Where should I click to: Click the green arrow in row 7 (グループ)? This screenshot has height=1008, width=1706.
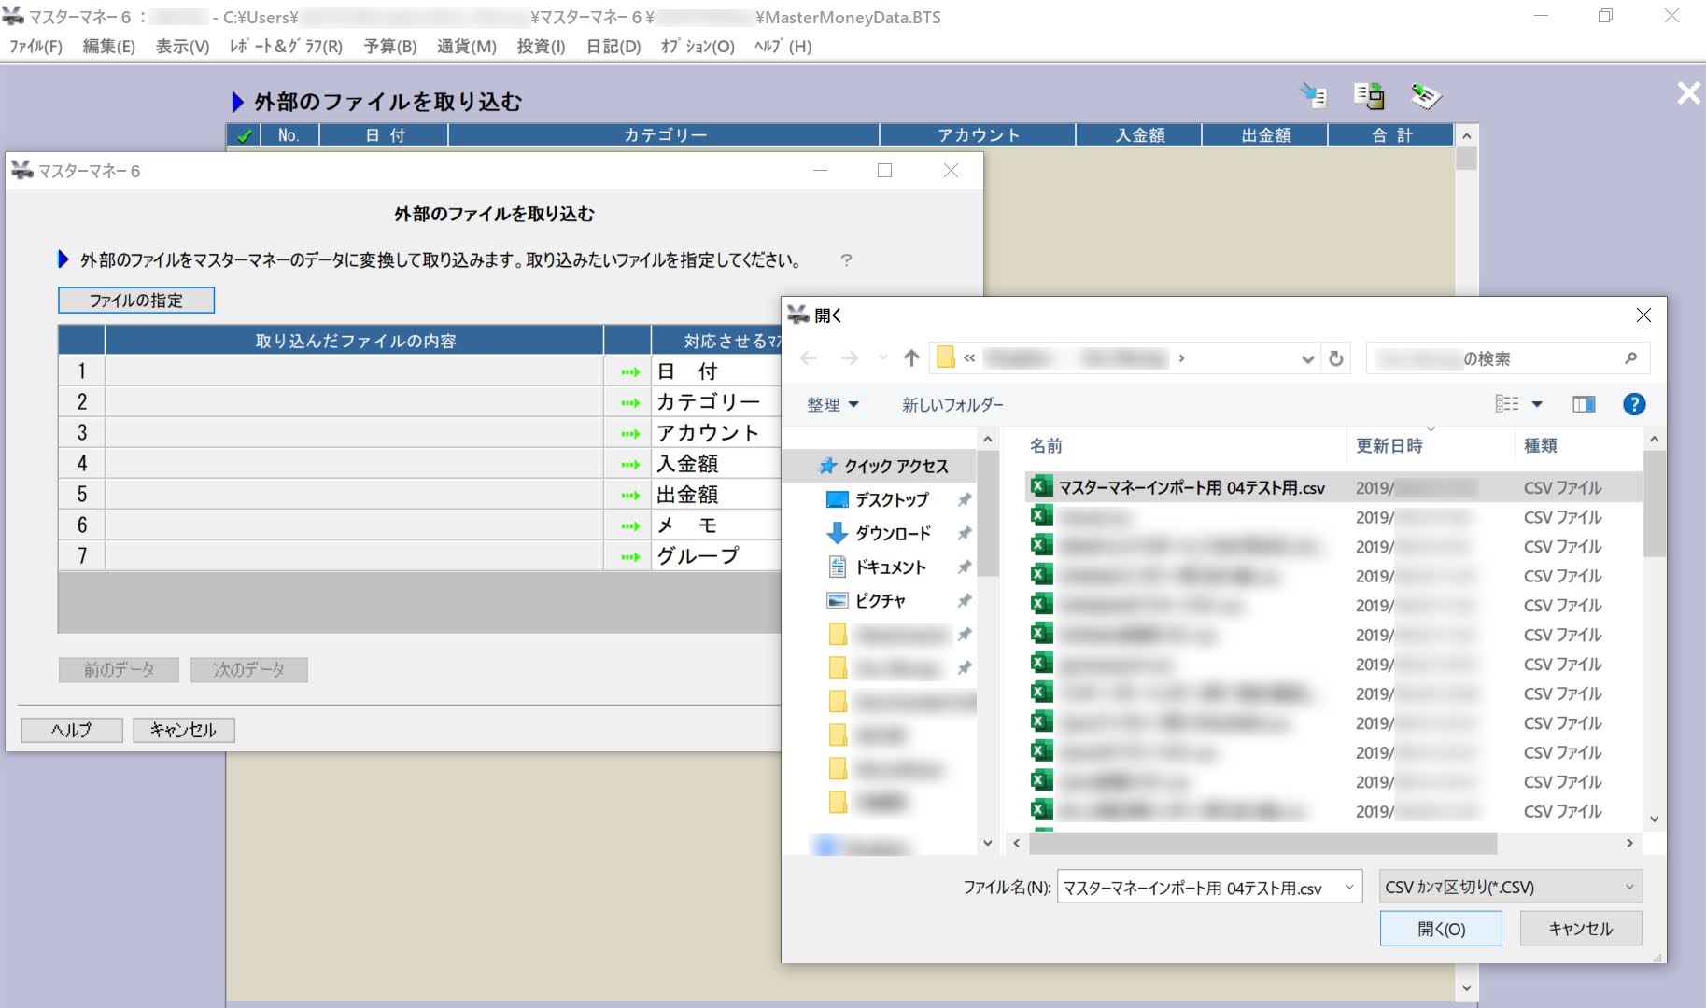click(629, 556)
